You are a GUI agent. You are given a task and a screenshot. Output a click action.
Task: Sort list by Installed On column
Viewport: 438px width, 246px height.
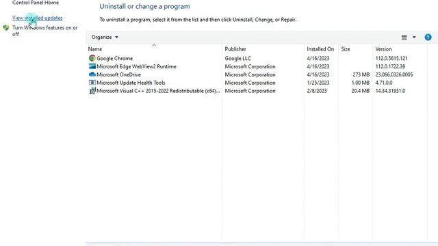pos(320,49)
